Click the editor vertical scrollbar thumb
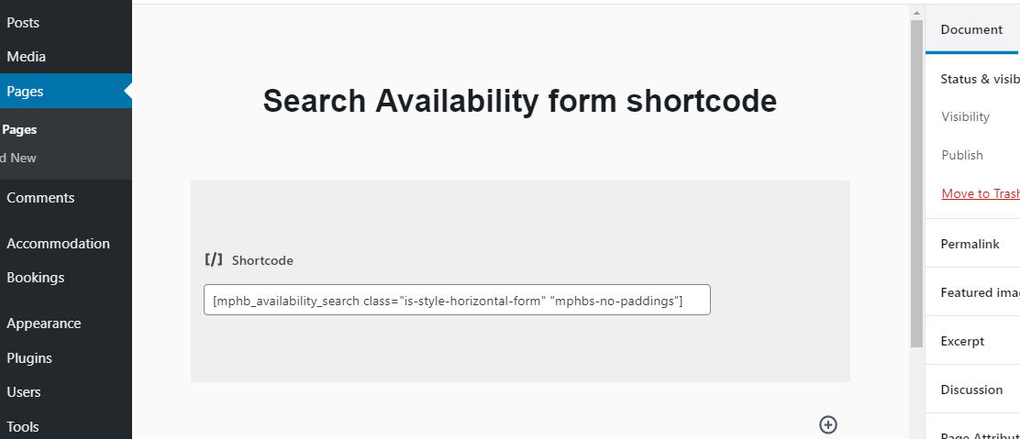 [916, 183]
